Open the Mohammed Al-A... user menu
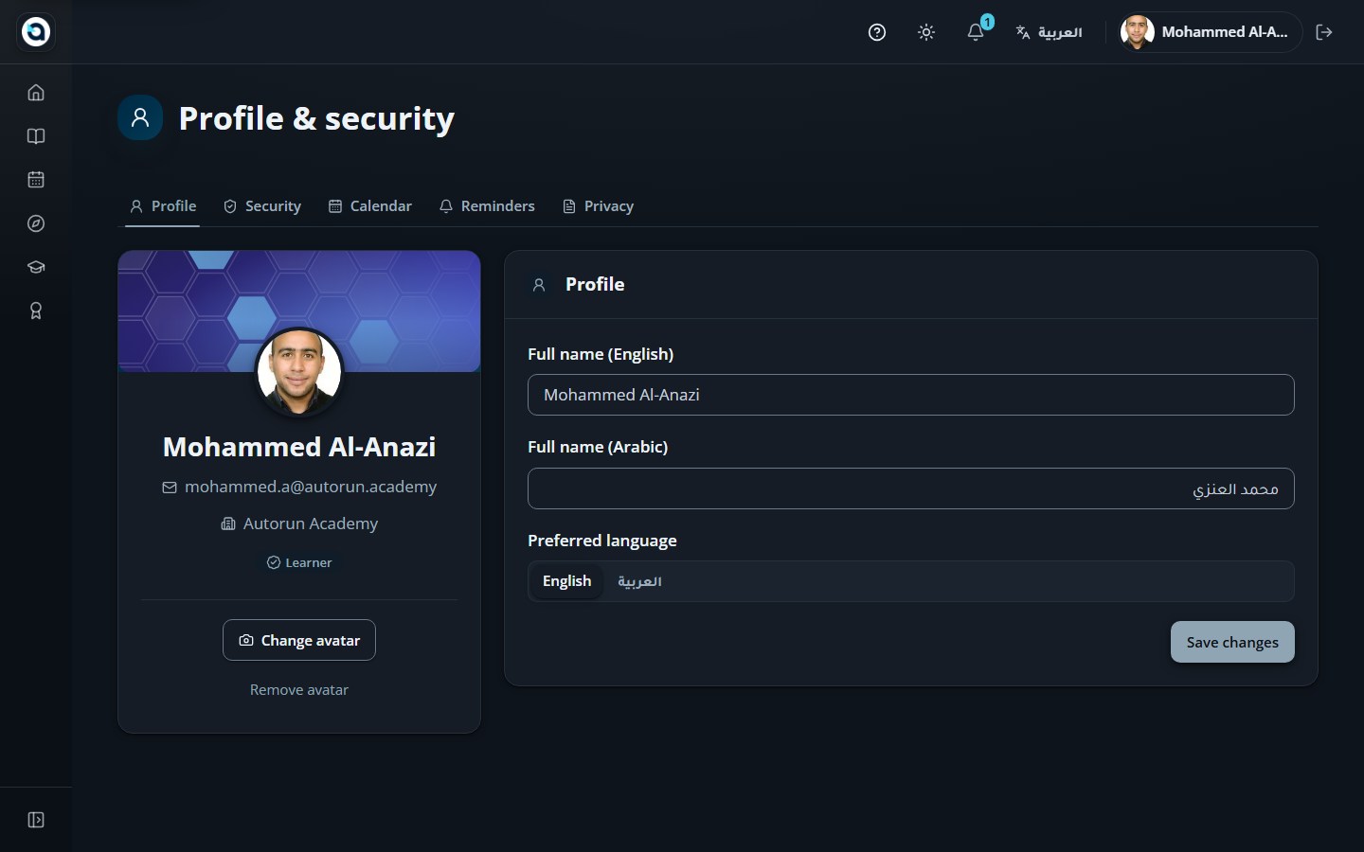 (x=1209, y=32)
